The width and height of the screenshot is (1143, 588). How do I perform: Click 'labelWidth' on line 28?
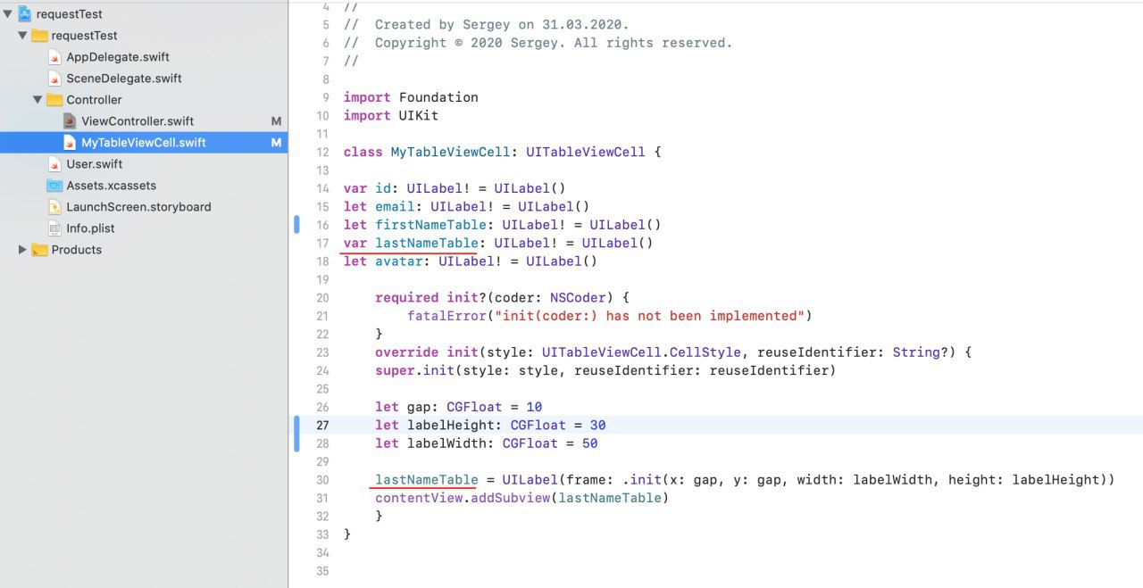click(x=446, y=443)
